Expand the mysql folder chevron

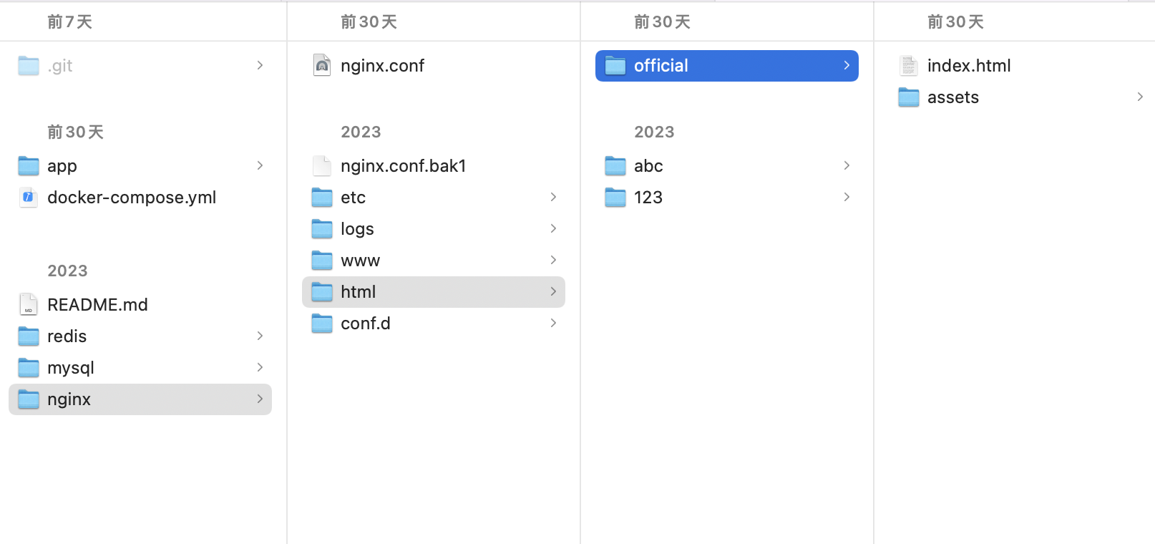click(x=260, y=368)
